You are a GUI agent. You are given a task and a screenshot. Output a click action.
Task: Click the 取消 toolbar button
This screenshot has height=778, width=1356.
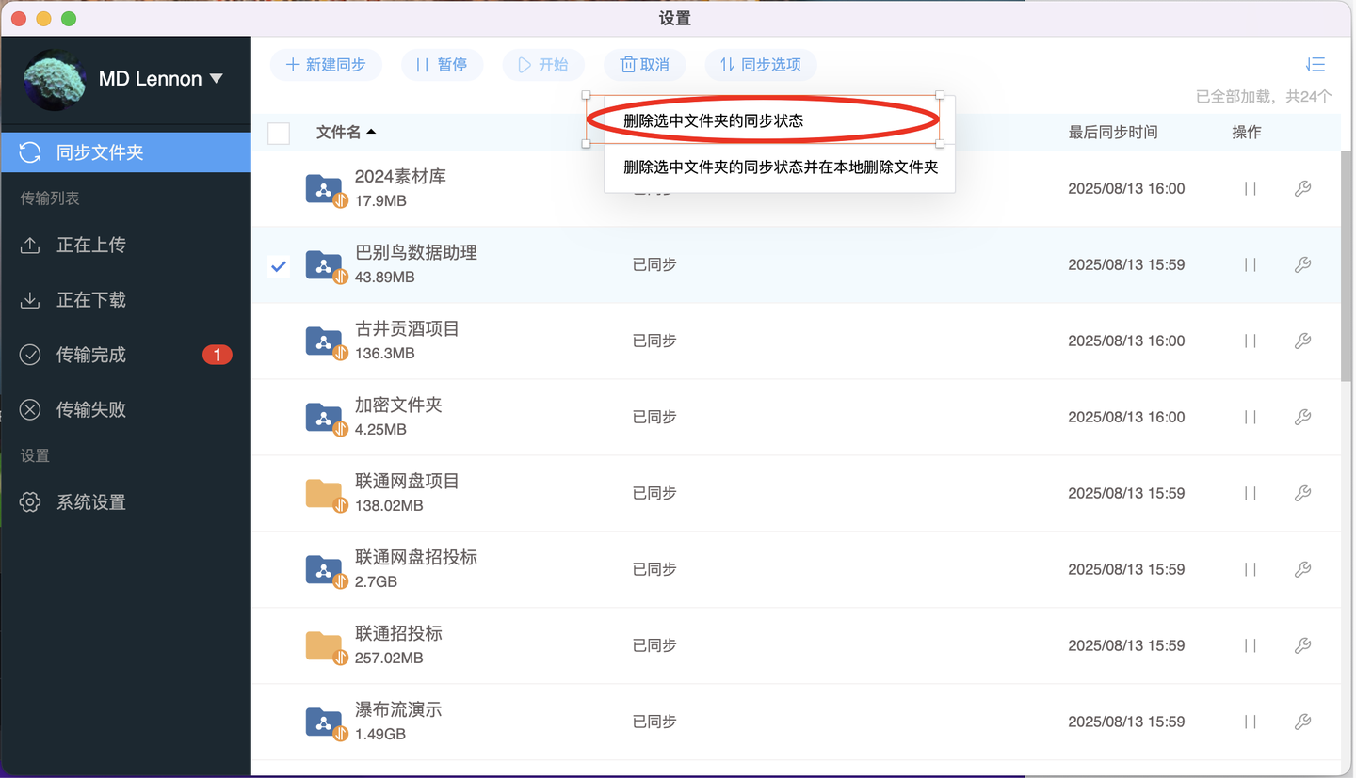click(644, 65)
